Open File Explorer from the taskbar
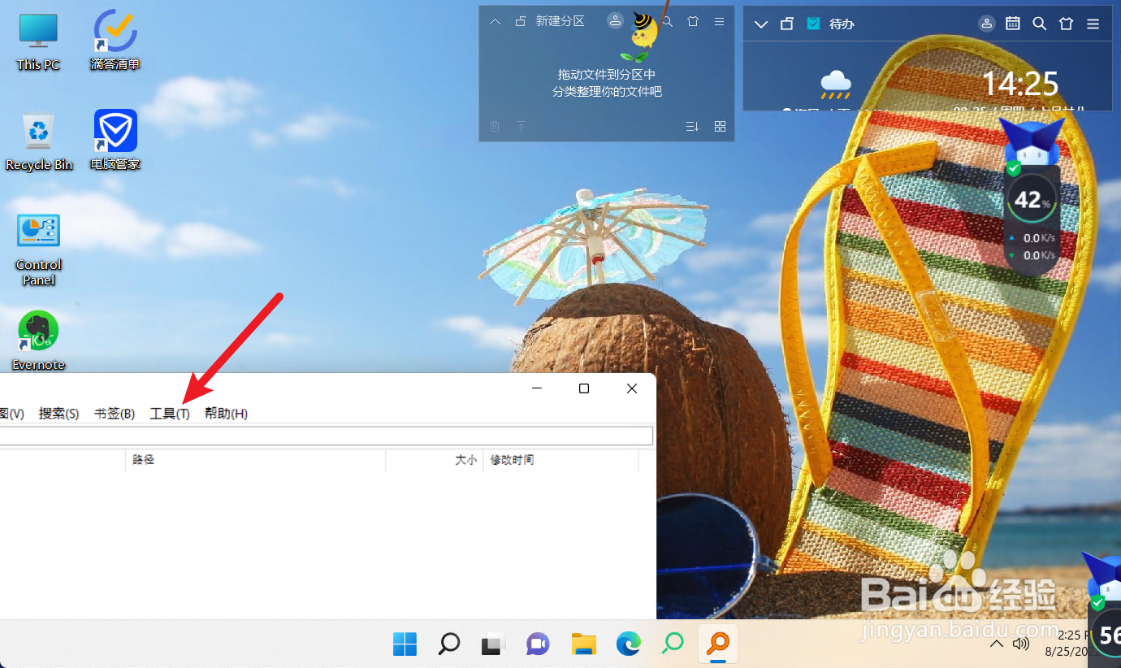This screenshot has width=1121, height=668. [583, 644]
